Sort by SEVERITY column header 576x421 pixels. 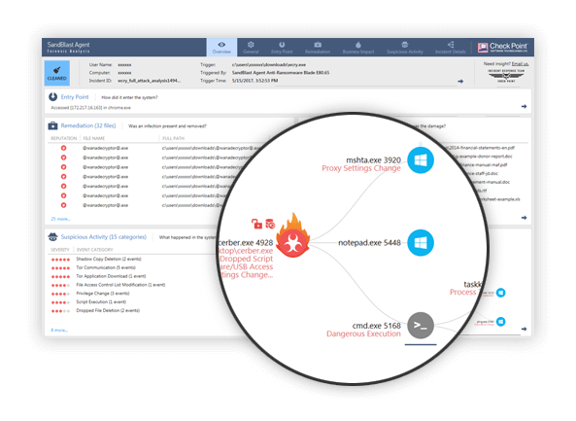coord(60,250)
